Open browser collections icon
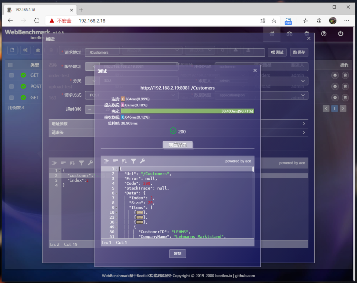Image resolution: width=357 pixels, height=283 pixels. (319, 21)
